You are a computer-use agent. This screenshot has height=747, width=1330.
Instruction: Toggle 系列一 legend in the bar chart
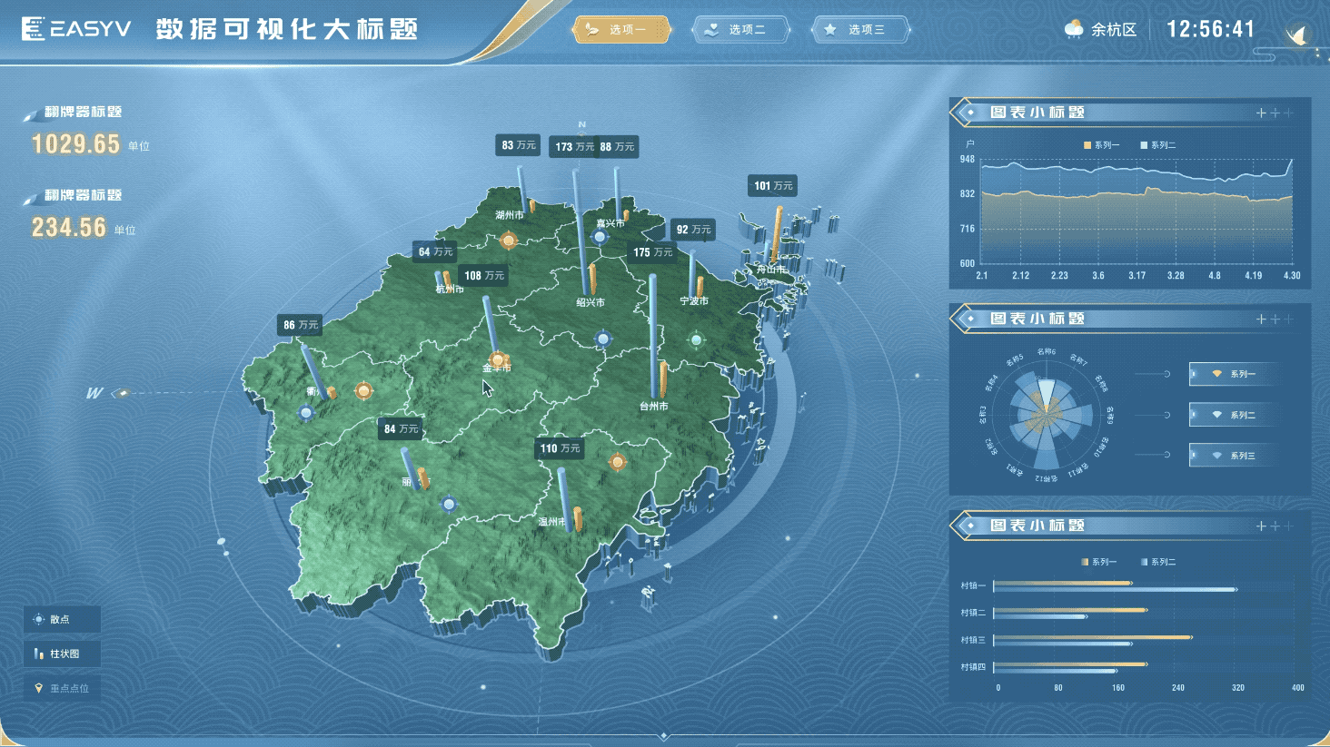coord(1099,562)
